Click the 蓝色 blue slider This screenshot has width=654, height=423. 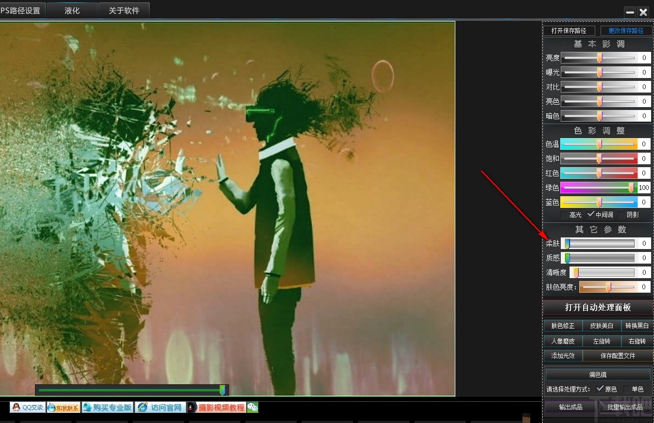[599, 202]
